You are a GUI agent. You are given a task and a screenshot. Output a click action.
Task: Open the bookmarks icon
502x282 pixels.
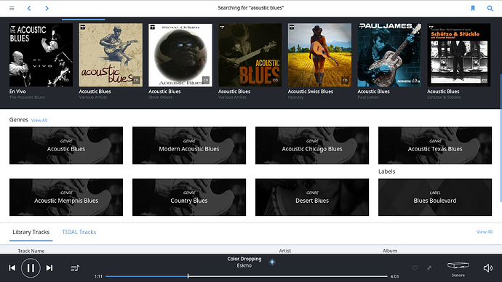(473, 8)
